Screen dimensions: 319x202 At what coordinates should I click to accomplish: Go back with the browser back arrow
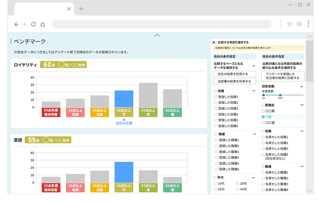[16, 24]
